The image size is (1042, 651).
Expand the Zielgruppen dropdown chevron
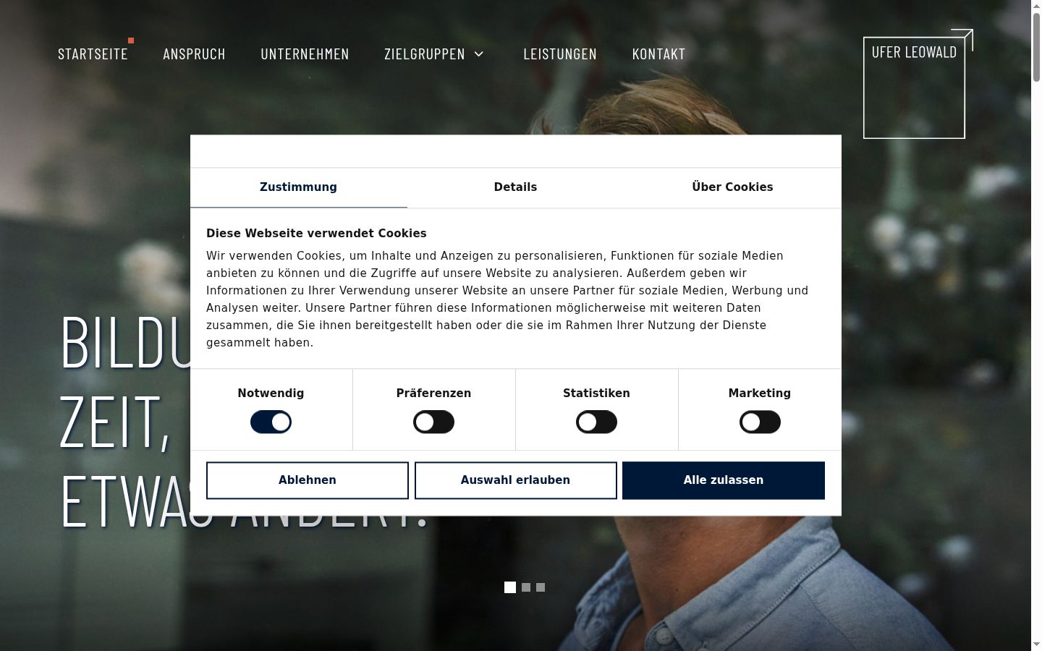pyautogui.click(x=478, y=54)
